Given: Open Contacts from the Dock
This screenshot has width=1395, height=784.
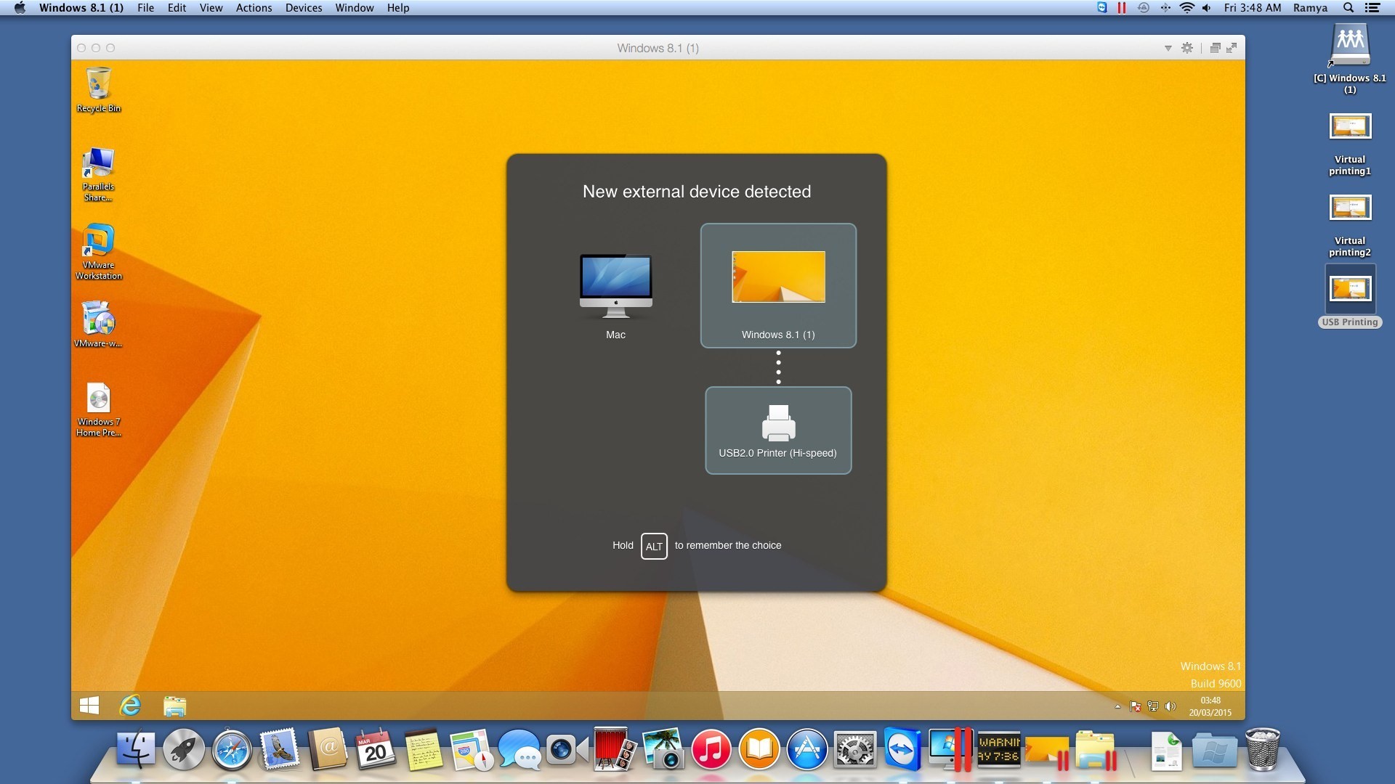Looking at the screenshot, I should point(328,749).
